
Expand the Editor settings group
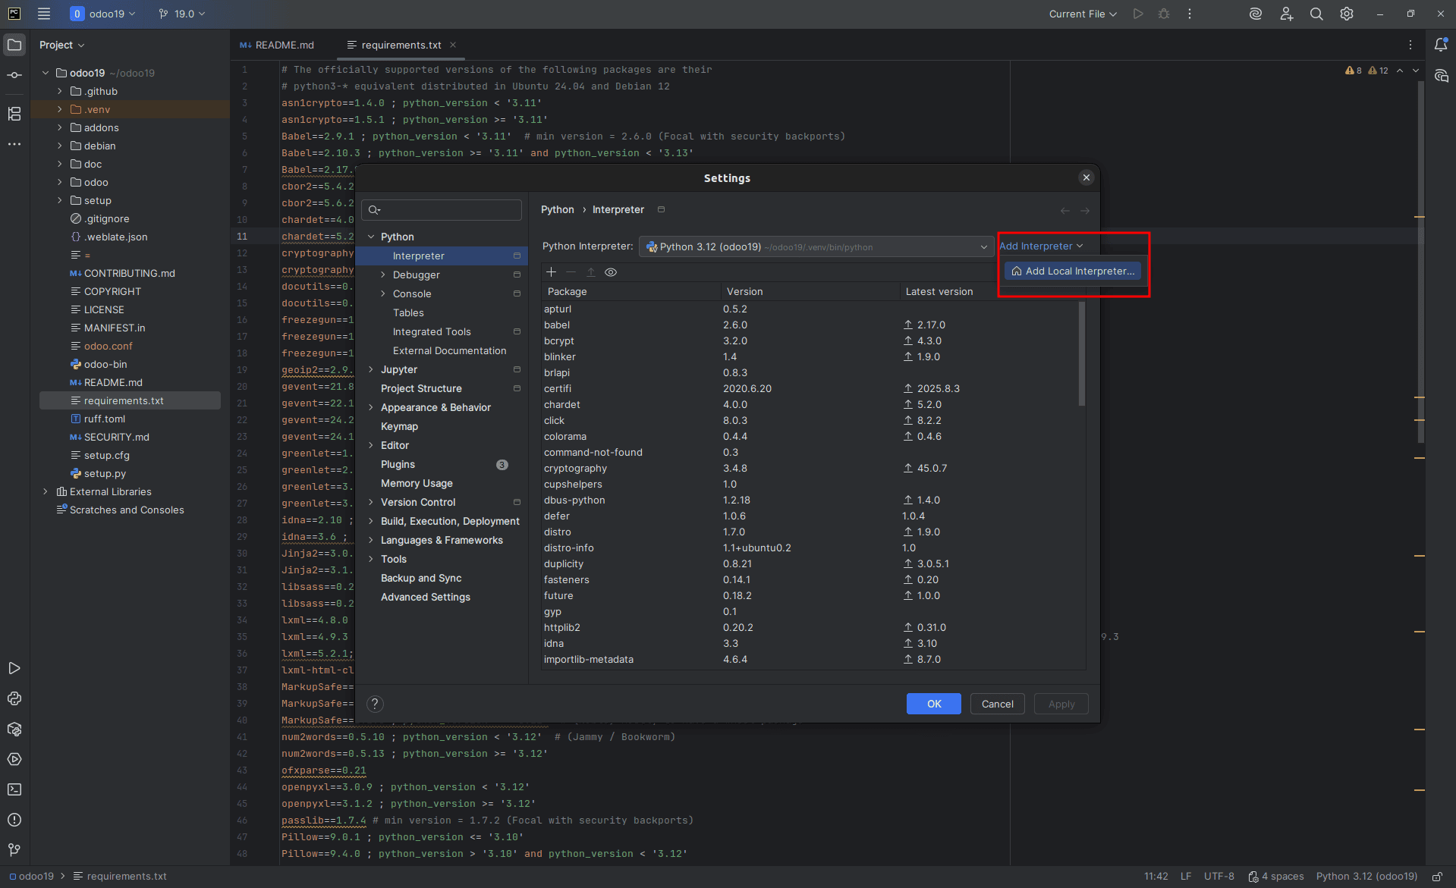(x=371, y=445)
